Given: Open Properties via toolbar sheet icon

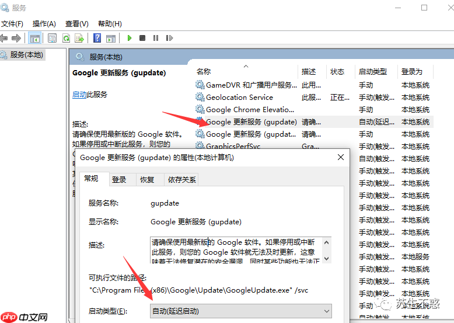Looking at the screenshot, I should 52,38.
